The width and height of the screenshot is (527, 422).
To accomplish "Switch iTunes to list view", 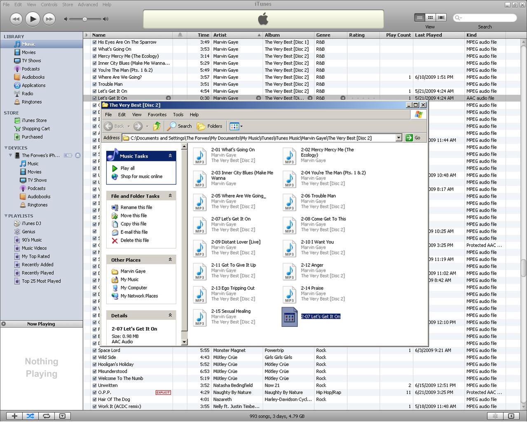I will pos(419,17).
